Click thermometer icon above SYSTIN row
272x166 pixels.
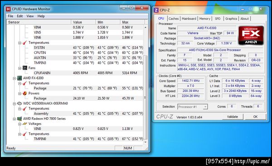coord(25,43)
